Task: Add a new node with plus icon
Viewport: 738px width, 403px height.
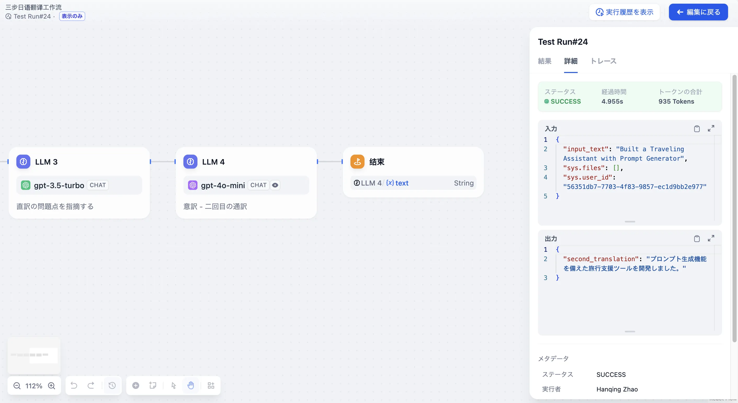Action: (x=136, y=385)
